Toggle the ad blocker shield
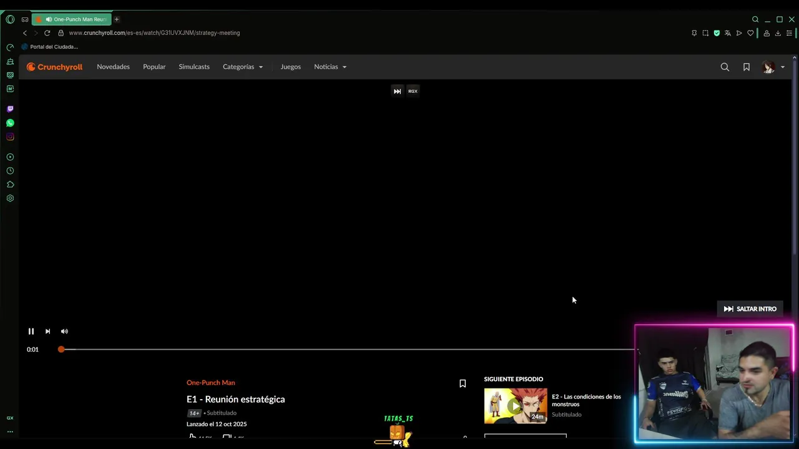Viewport: 799px width, 449px height. tap(717, 33)
